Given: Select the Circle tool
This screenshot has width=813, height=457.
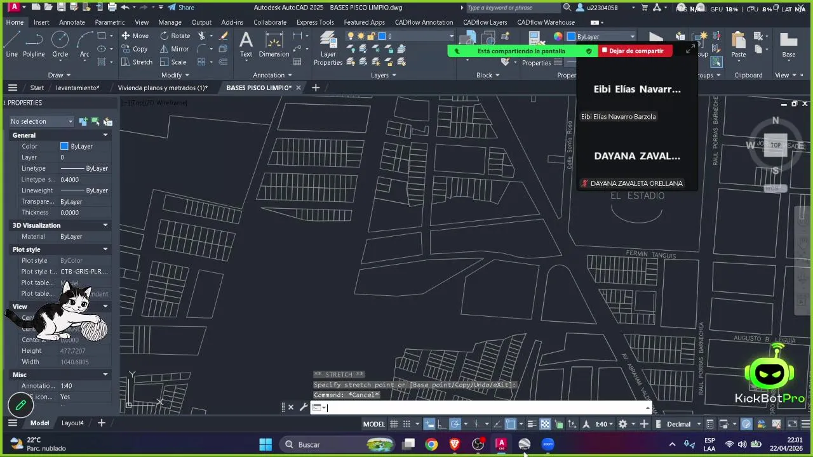Looking at the screenshot, I should (x=60, y=44).
